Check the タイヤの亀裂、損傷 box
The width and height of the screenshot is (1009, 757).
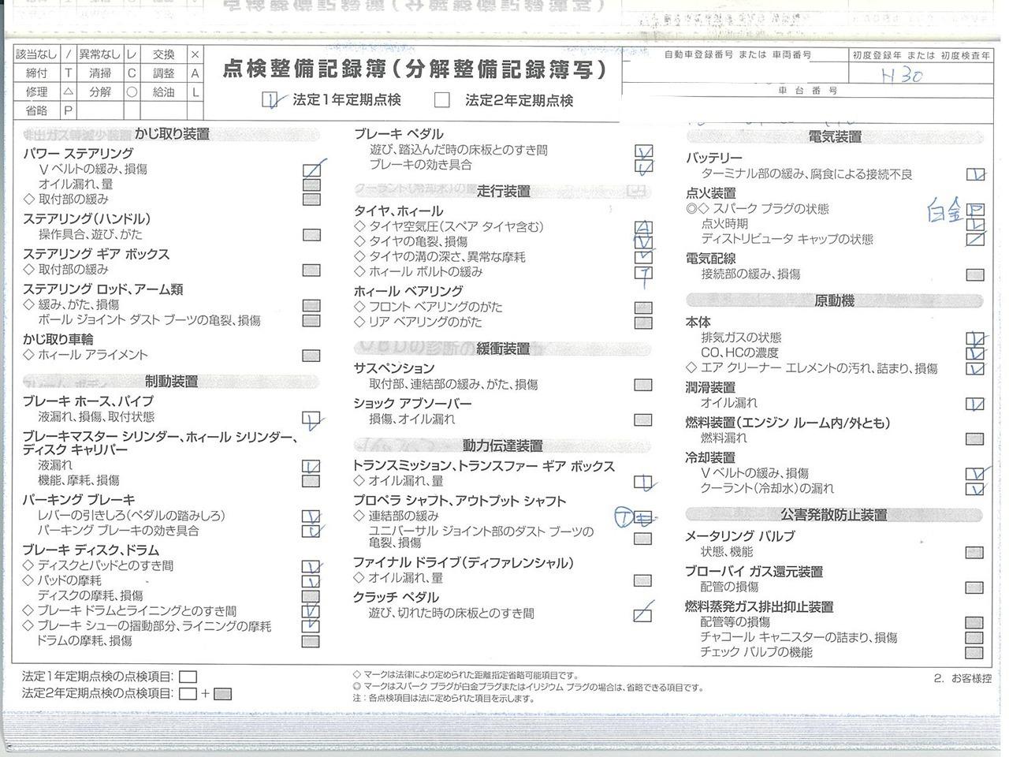[x=643, y=242]
